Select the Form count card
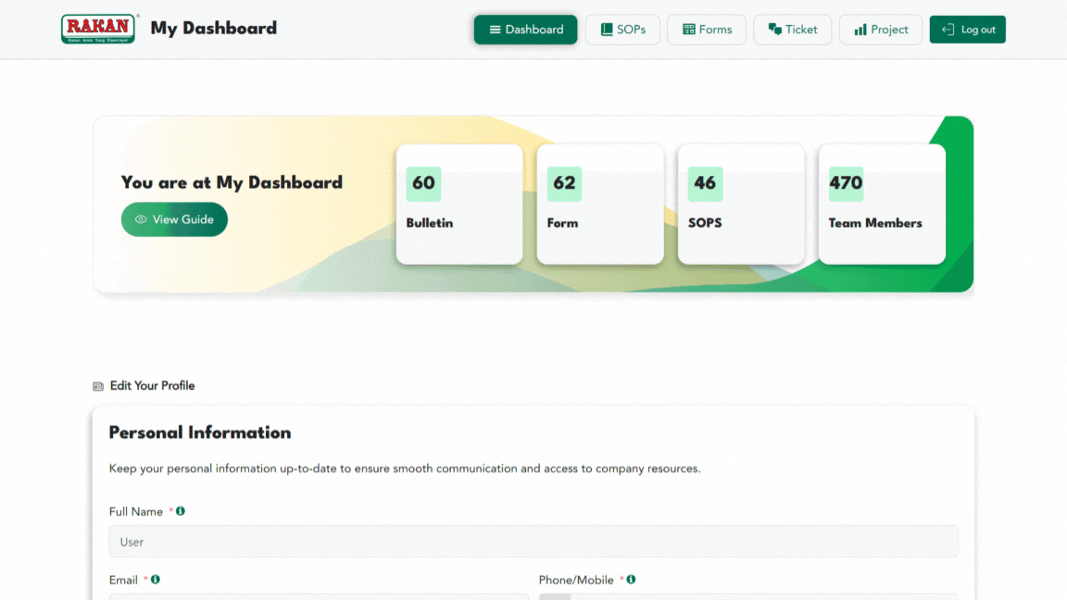 click(600, 204)
